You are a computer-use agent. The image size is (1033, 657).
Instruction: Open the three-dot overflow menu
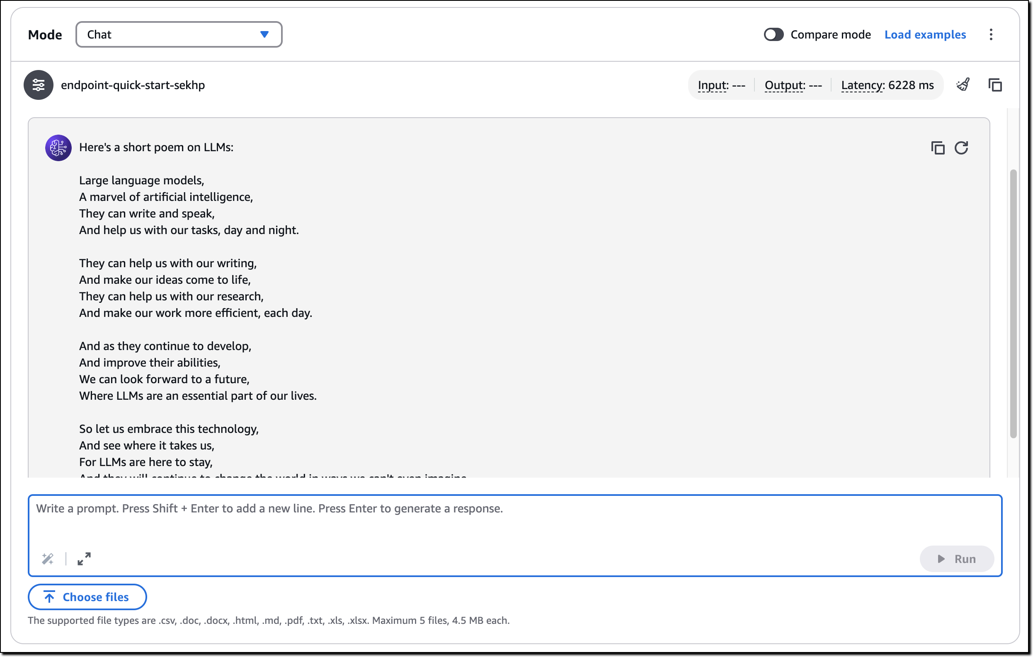click(991, 34)
